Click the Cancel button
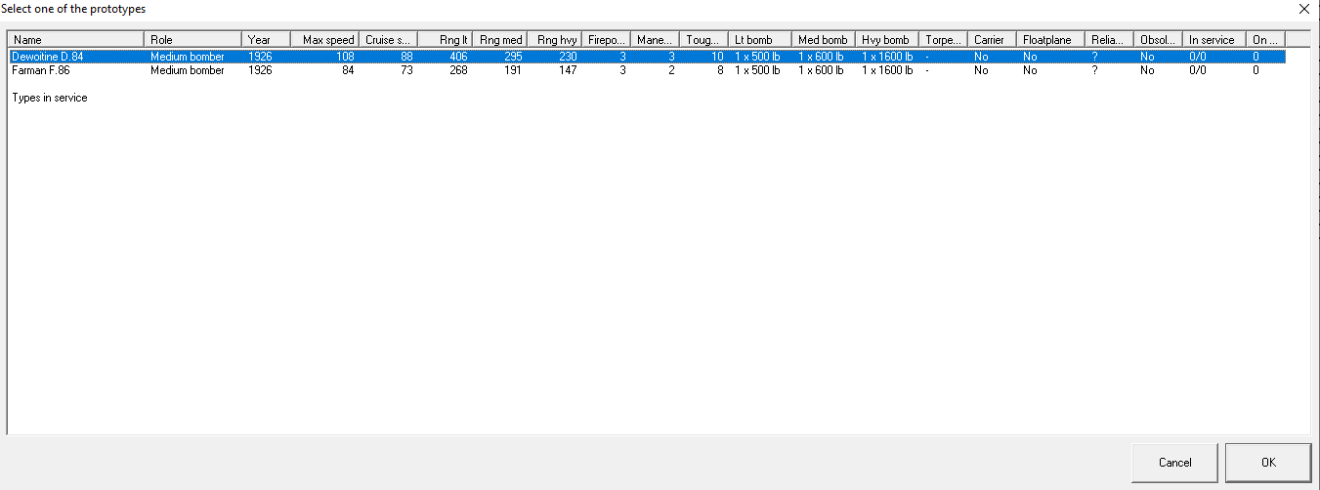This screenshot has height=490, width=1320. [1174, 462]
